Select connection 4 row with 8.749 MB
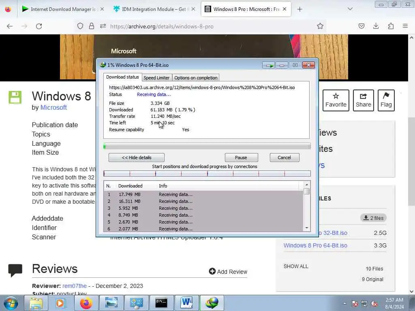The image size is (415, 311). tap(203, 215)
